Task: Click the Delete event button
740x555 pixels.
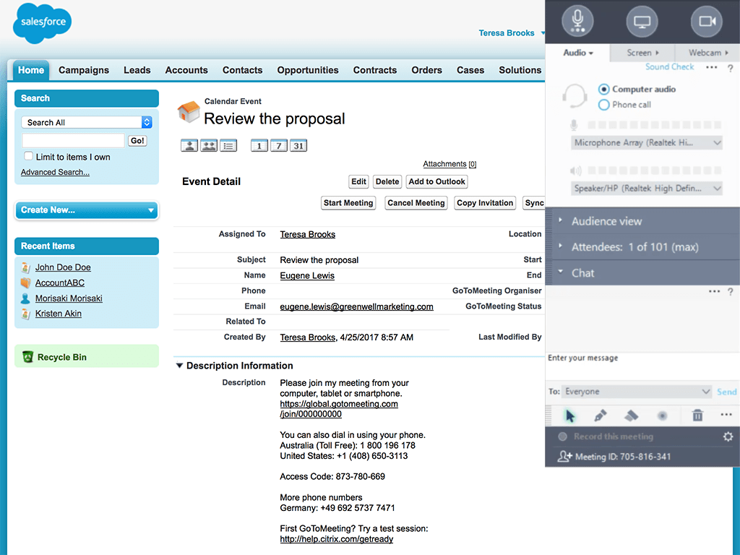Action: pos(387,181)
